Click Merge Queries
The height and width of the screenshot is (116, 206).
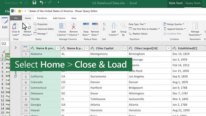click(x=173, y=24)
